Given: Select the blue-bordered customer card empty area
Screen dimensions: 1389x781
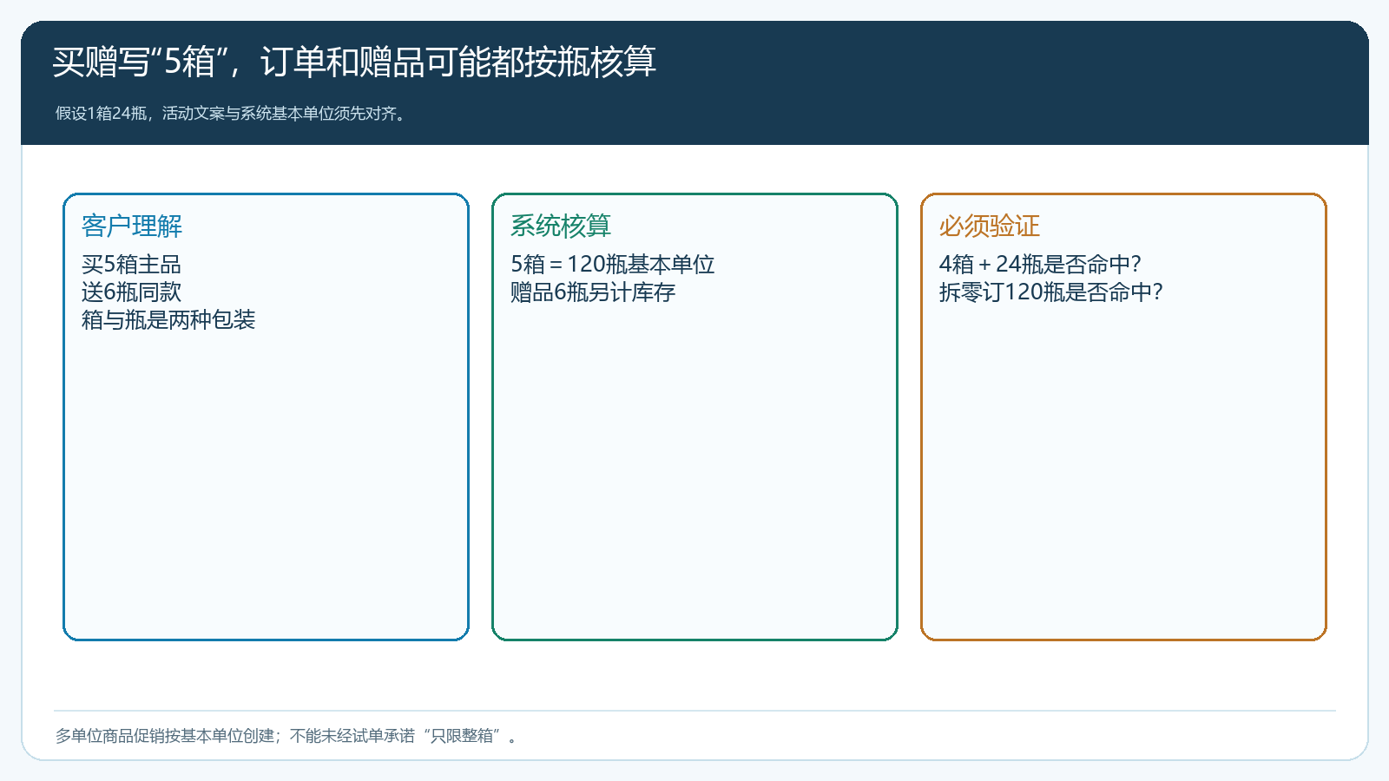Looking at the screenshot, I should [x=266, y=486].
